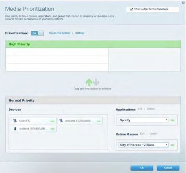Click the City of Heroes drag handle
The image size is (186, 173).
pos(173,145)
